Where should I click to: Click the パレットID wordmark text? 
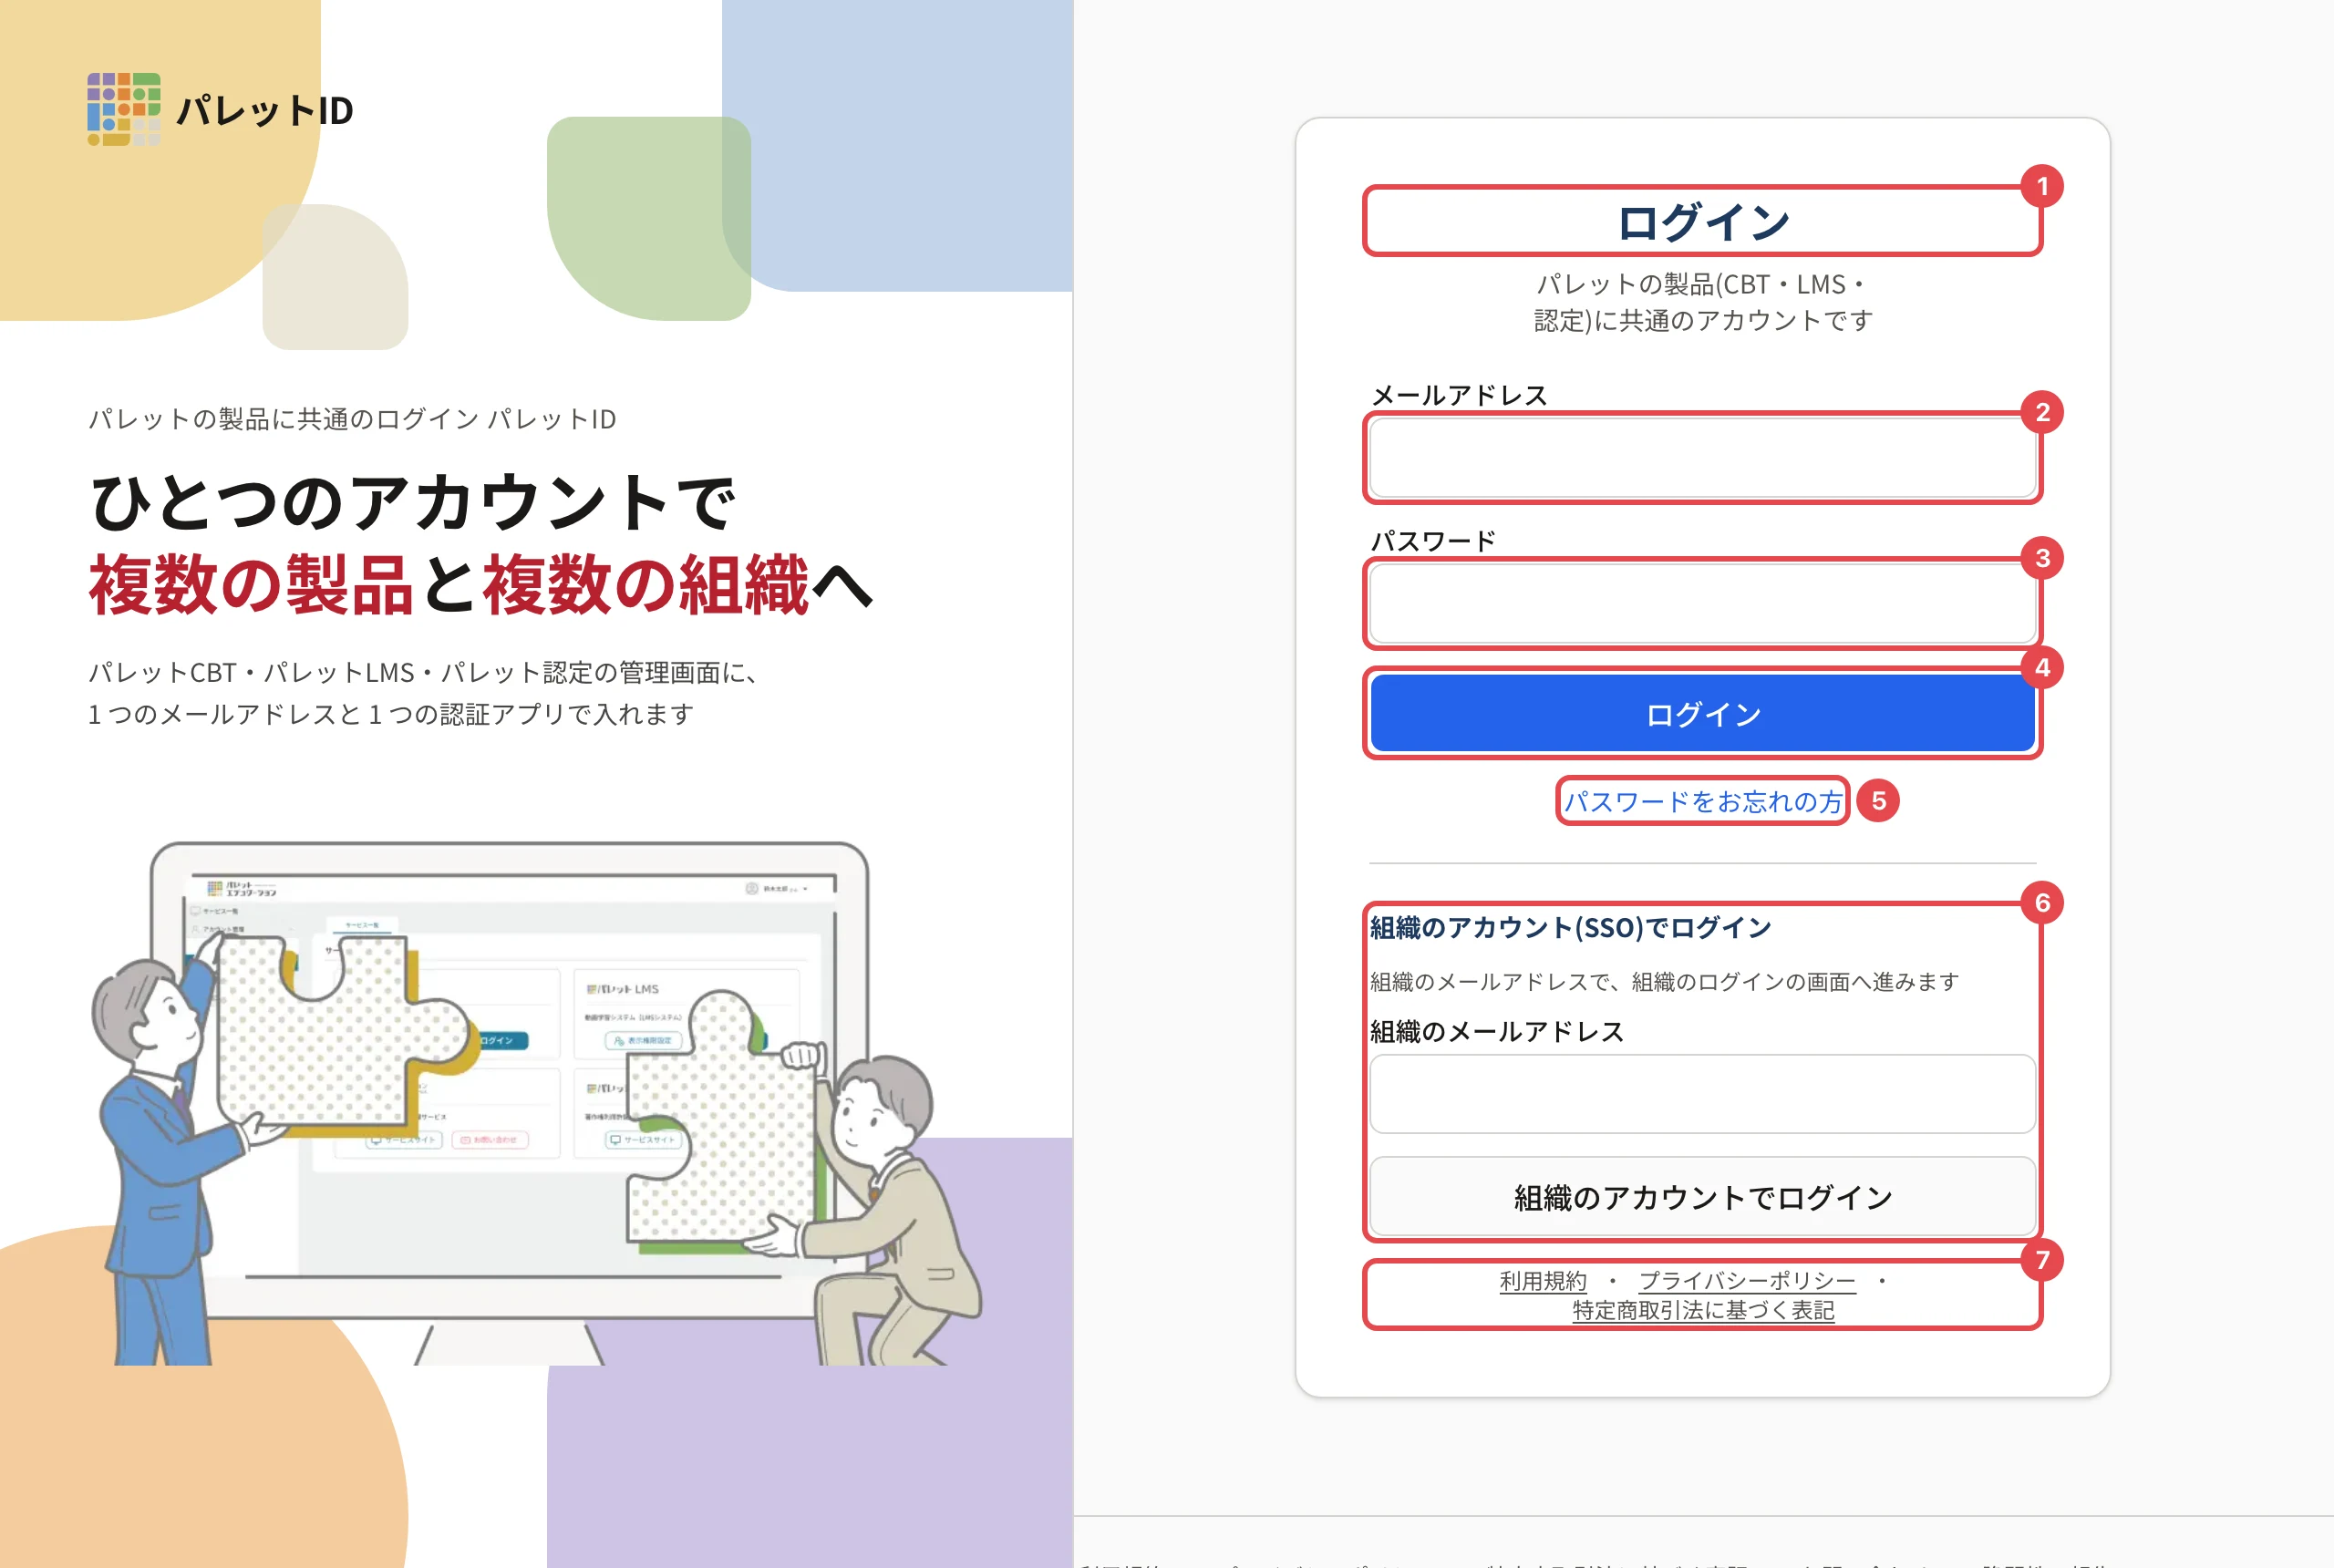coord(265,110)
